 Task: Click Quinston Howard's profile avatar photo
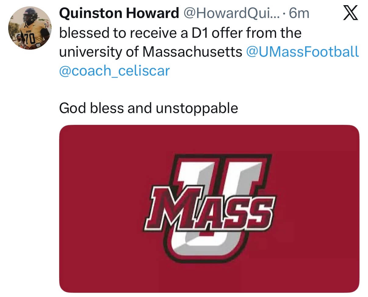tap(30, 28)
